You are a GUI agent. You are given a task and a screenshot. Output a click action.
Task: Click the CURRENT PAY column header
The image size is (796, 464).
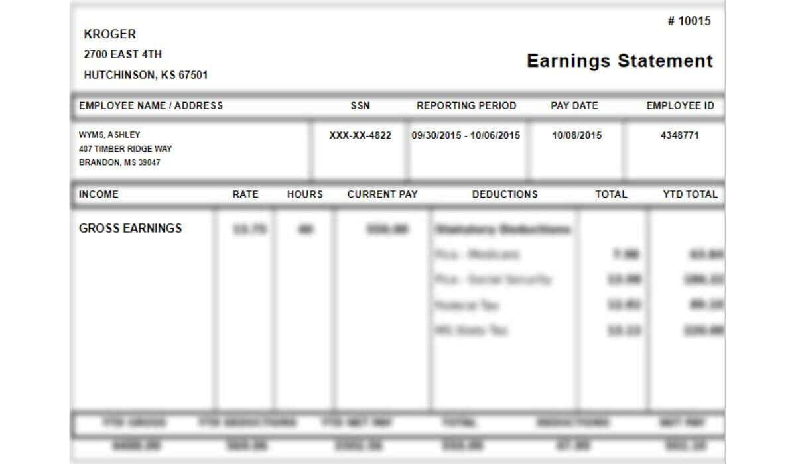pyautogui.click(x=383, y=194)
